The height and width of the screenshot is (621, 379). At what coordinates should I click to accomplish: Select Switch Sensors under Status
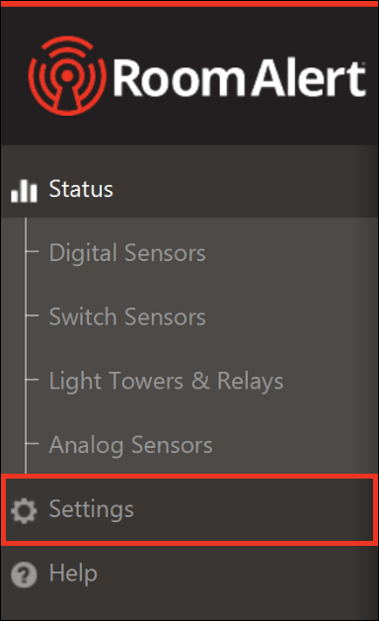point(127,316)
